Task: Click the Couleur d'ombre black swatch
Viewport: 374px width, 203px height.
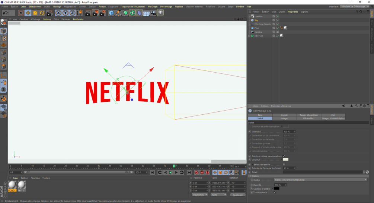Action: coord(276,188)
